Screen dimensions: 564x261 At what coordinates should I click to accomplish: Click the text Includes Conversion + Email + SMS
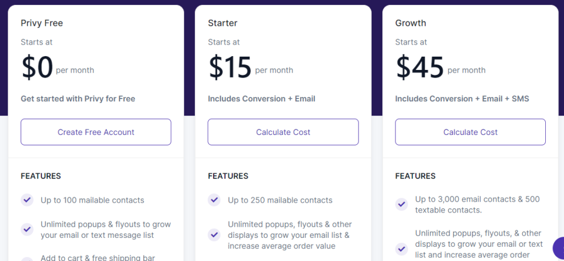coord(462,99)
